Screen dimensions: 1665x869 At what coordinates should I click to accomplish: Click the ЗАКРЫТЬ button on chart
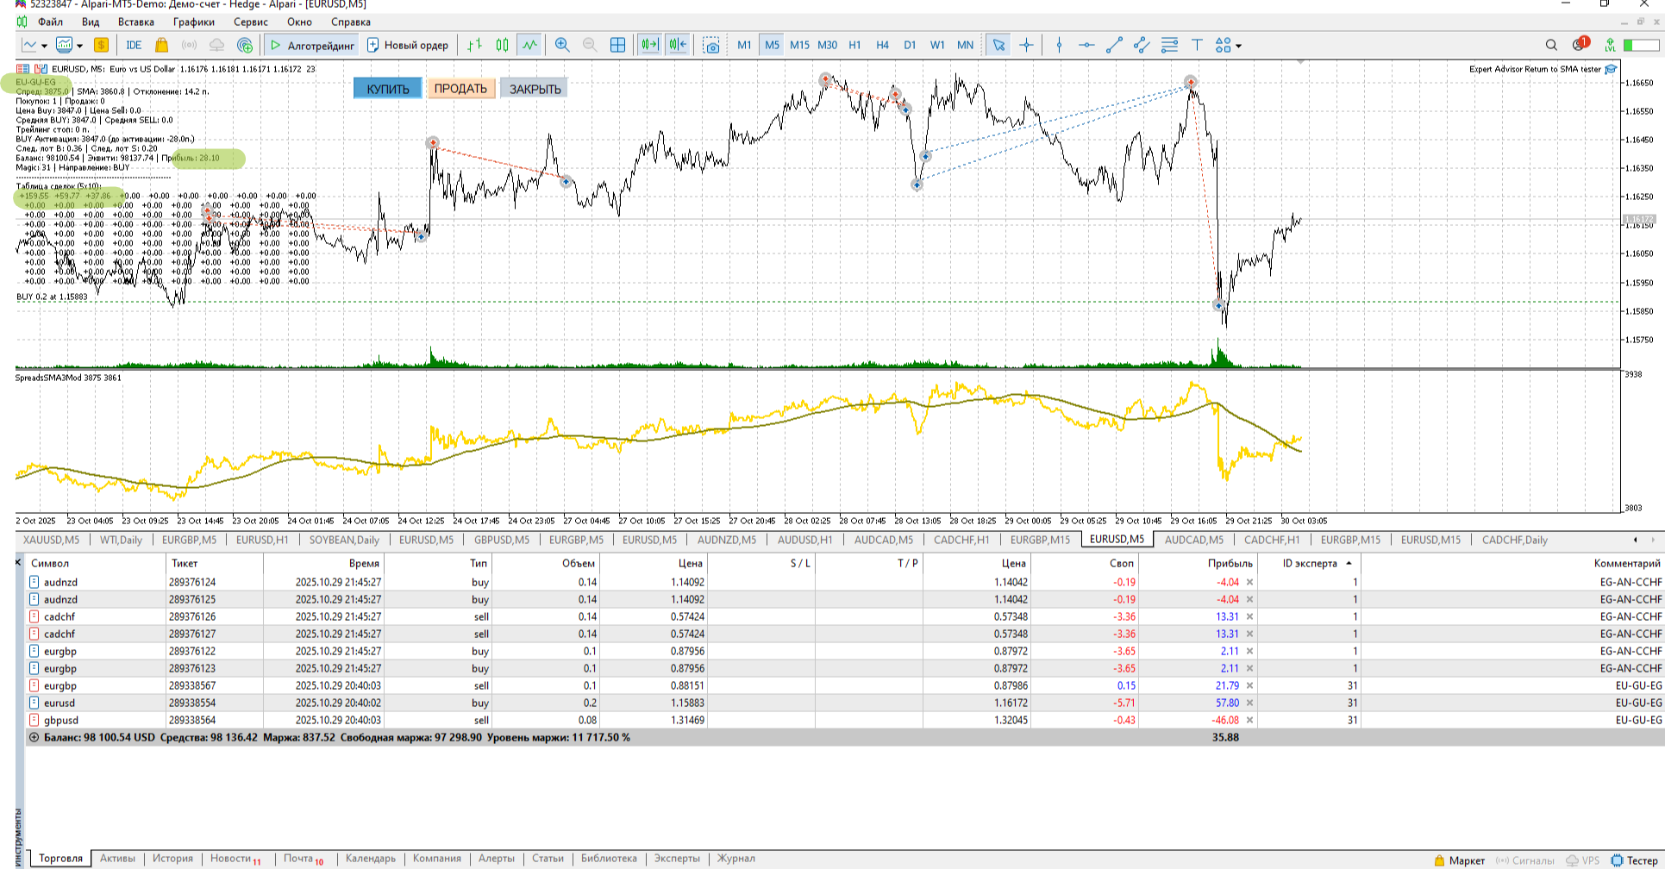click(x=535, y=89)
